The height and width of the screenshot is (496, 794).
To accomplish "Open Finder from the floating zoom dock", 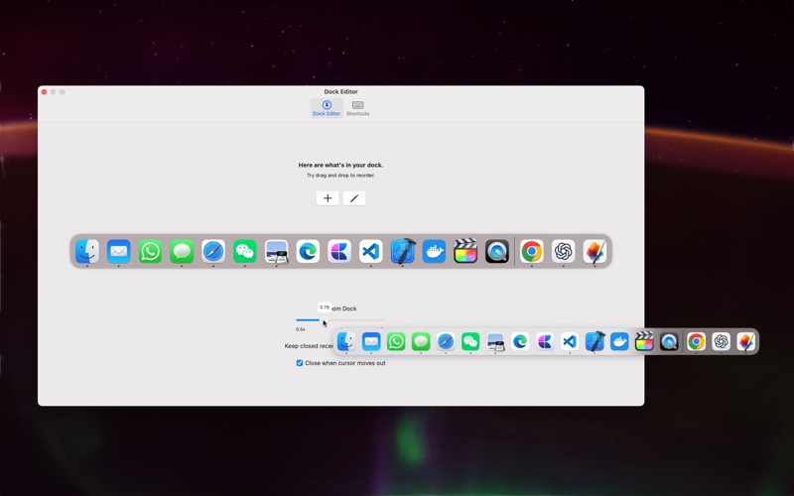I will (346, 341).
